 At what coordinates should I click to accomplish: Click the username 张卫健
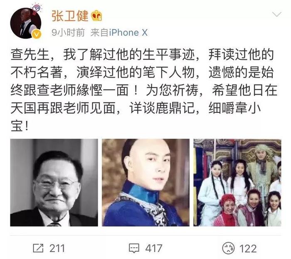point(70,15)
